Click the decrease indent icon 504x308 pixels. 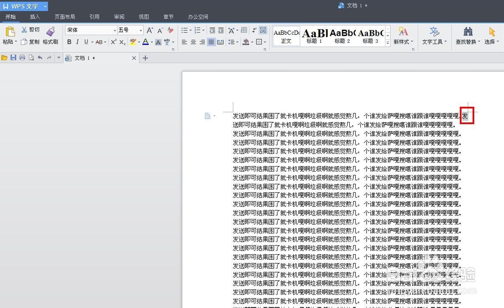(x=212, y=30)
